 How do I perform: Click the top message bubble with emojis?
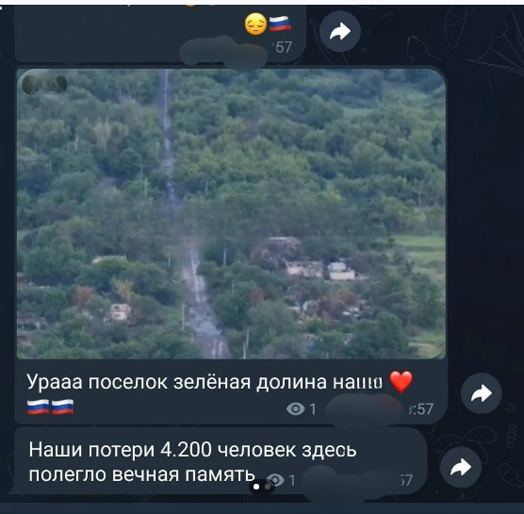click(160, 33)
